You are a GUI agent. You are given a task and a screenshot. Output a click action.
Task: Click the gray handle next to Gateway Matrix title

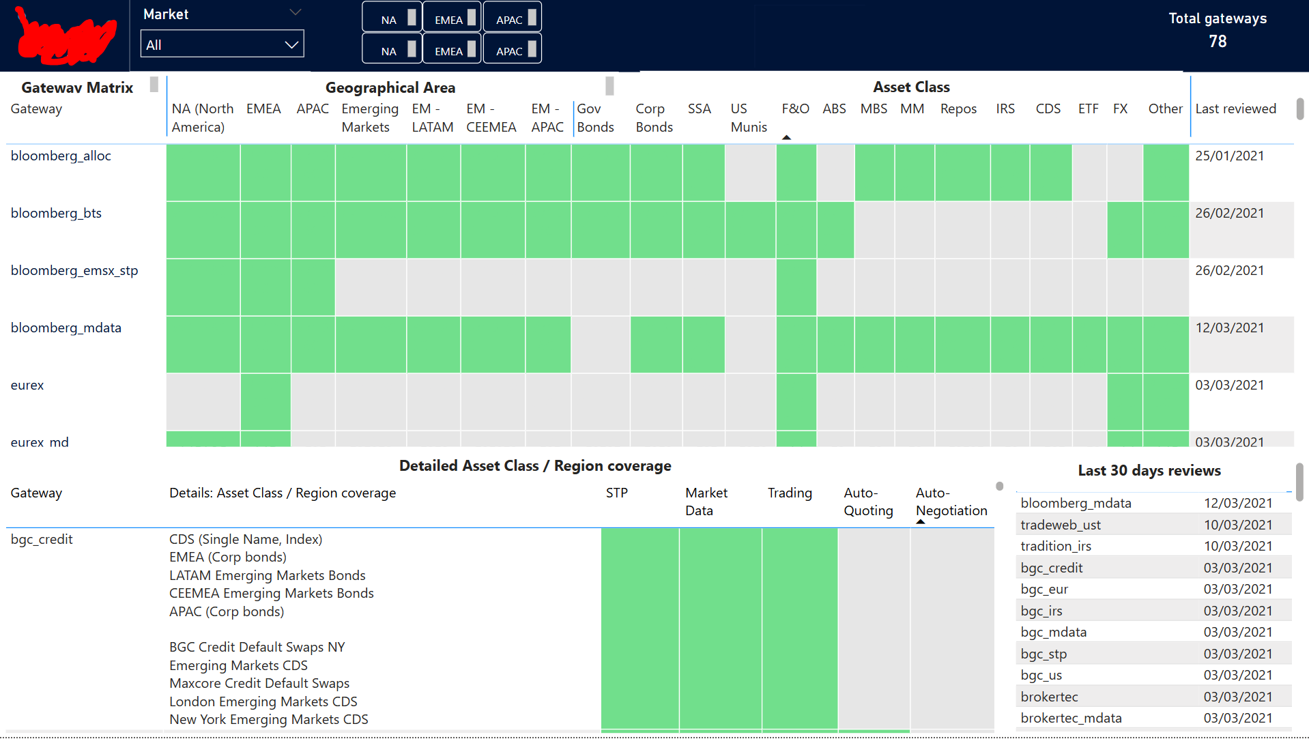(154, 85)
